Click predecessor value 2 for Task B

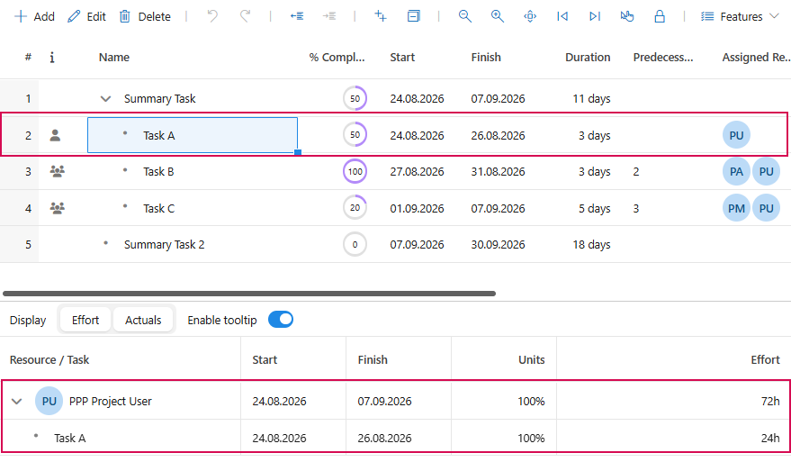[x=636, y=172]
